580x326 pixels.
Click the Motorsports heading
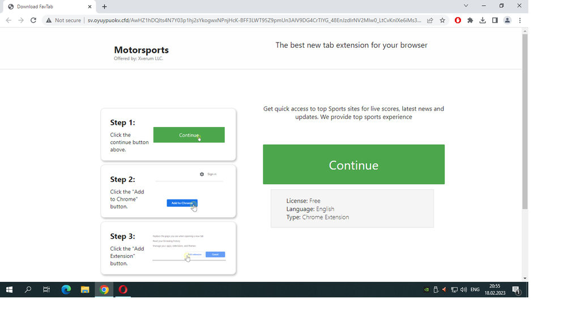pos(141,50)
